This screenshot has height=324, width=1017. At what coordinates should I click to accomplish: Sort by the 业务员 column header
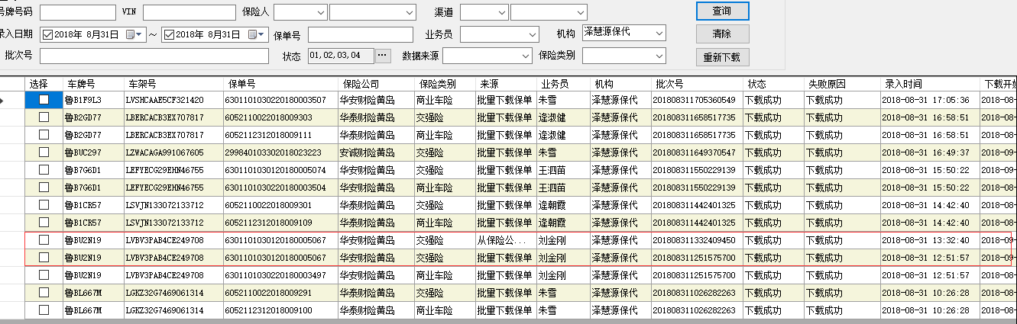pyautogui.click(x=562, y=84)
